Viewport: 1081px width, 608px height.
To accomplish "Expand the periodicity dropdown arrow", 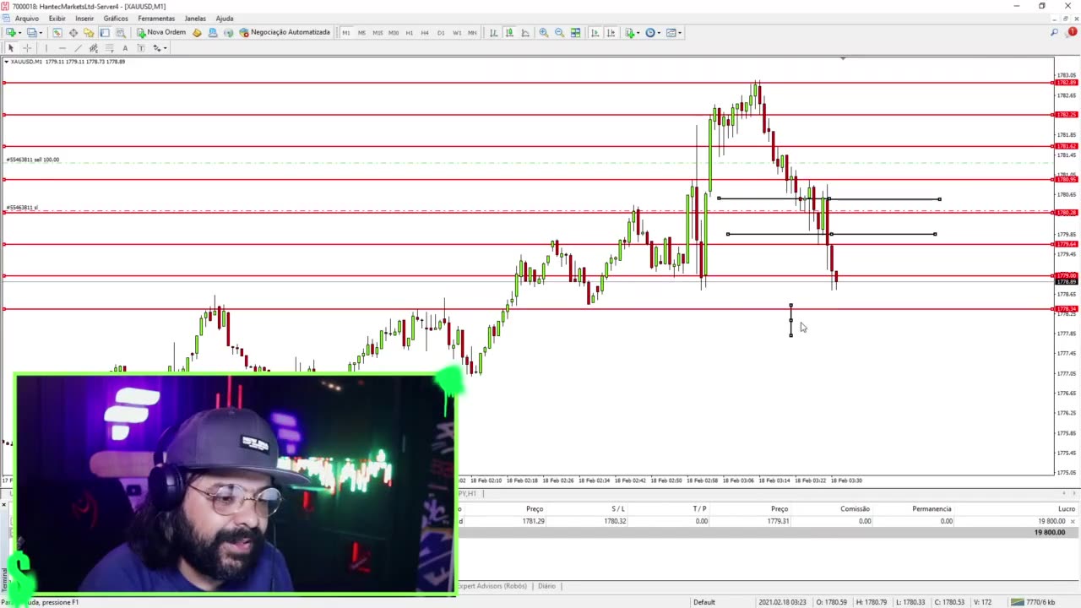I will click(x=659, y=33).
